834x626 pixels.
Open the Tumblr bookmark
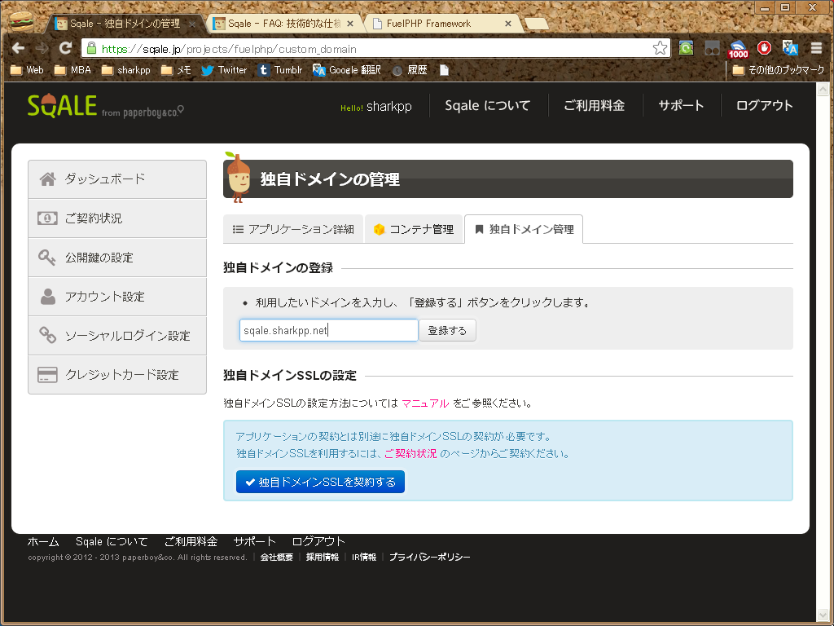pyautogui.click(x=280, y=70)
